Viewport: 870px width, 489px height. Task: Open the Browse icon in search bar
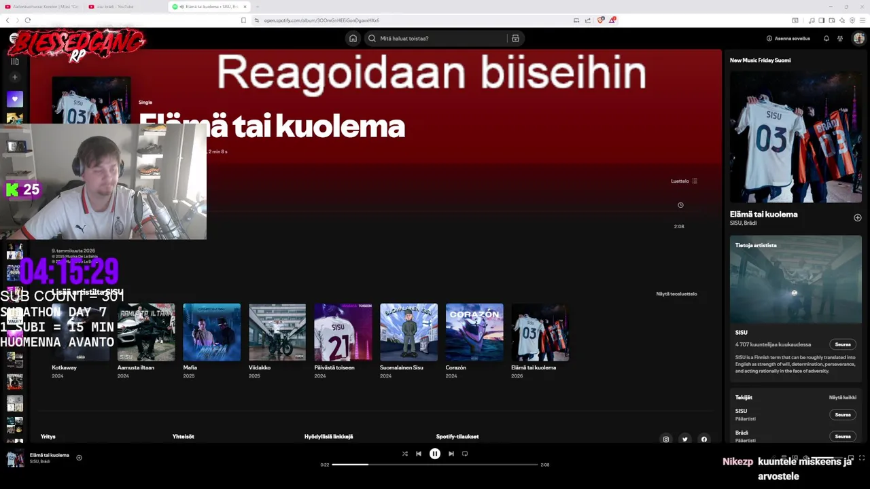515,39
